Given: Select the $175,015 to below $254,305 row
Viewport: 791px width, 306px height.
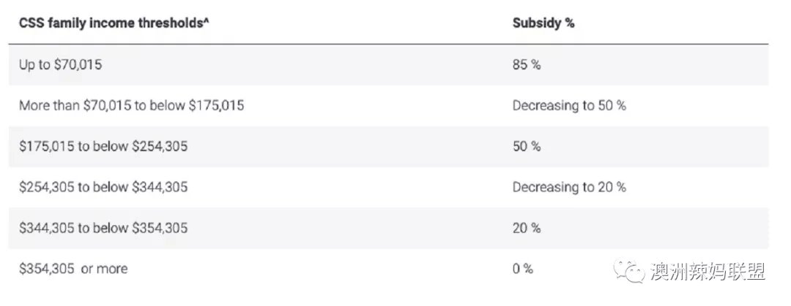Looking at the screenshot, I should (388, 147).
